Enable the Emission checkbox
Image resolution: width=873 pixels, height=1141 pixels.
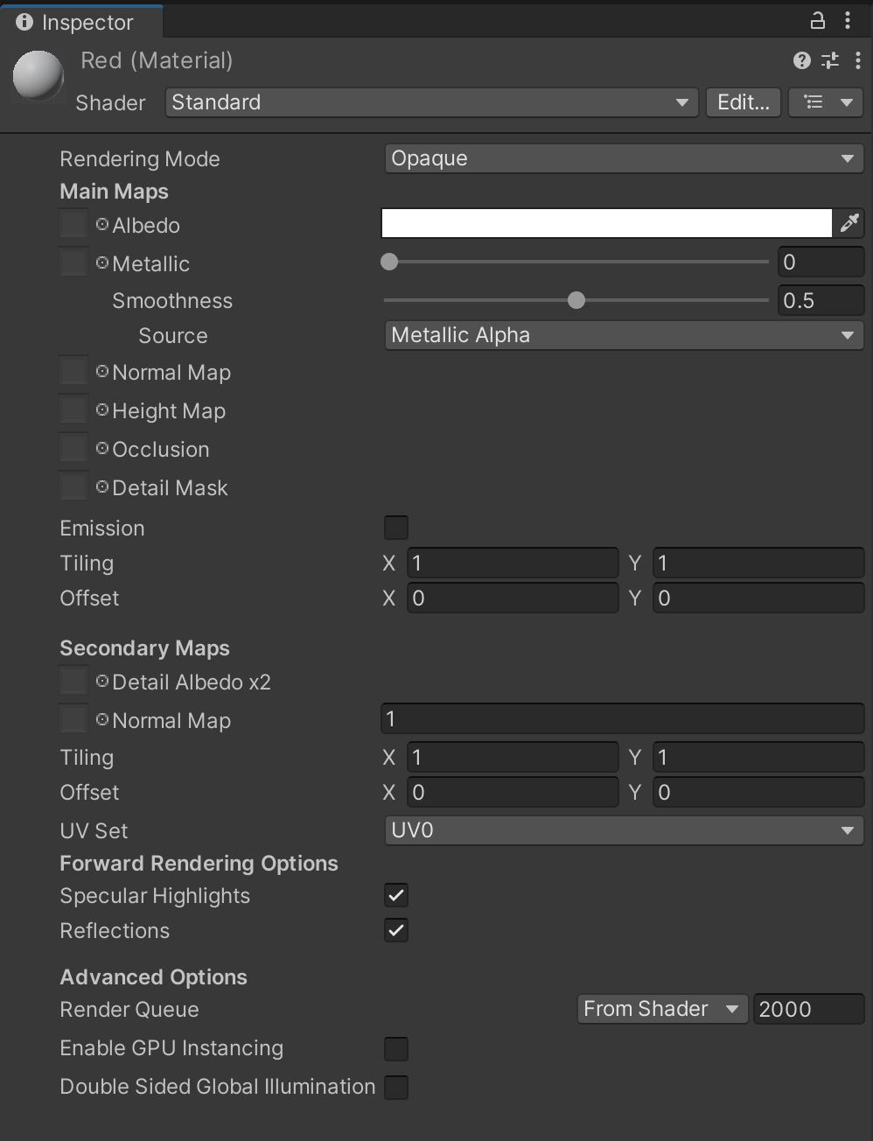tap(396, 528)
